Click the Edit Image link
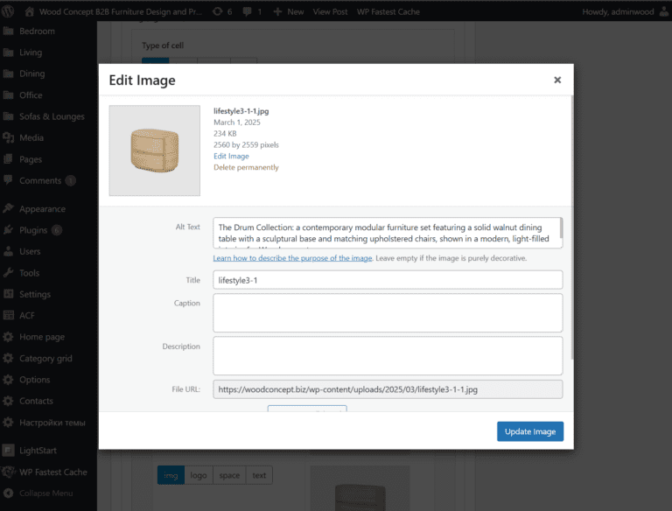 tap(231, 156)
